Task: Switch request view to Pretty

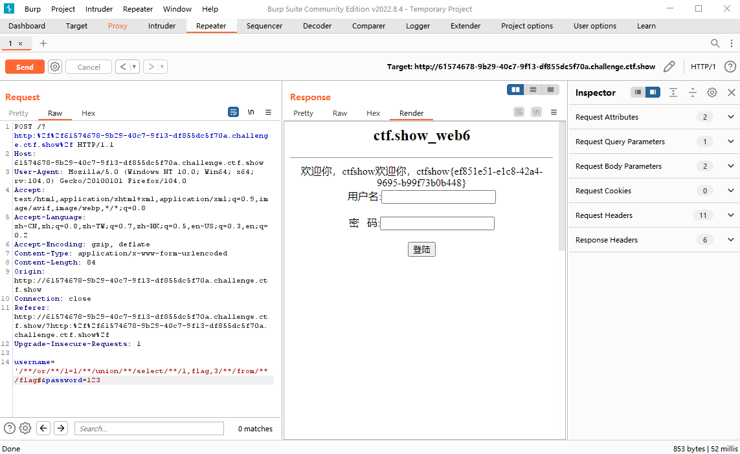Action: pyautogui.click(x=18, y=113)
